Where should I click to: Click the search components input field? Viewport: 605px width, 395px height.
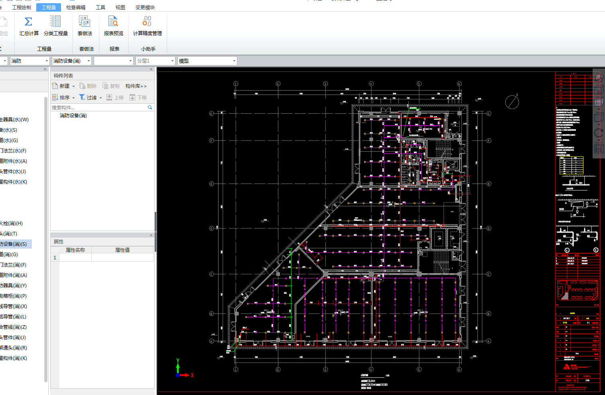tap(99, 107)
